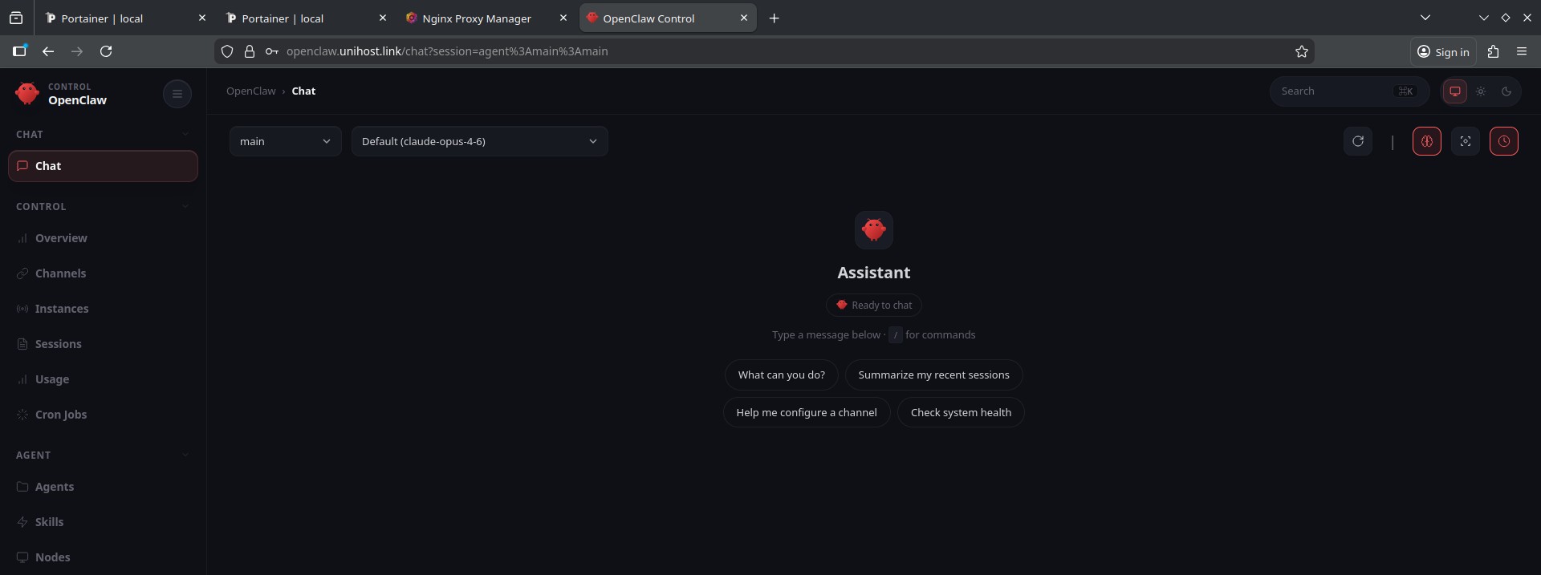The image size is (1541, 575).
Task: Click 'Help me configure a channel' suggestion
Action: click(807, 412)
